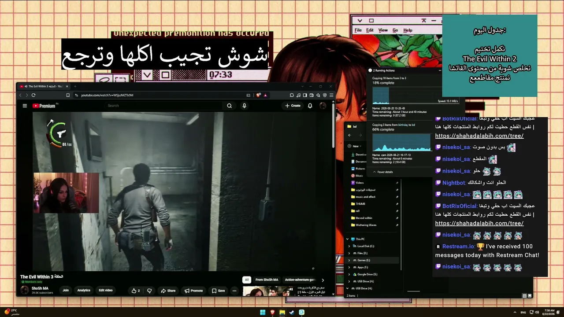This screenshot has width=564, height=317.
Task: Open the Brave VPN icon in toolbar
Action: (x=325, y=95)
